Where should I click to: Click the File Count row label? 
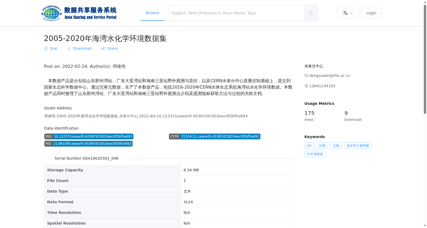58,181
